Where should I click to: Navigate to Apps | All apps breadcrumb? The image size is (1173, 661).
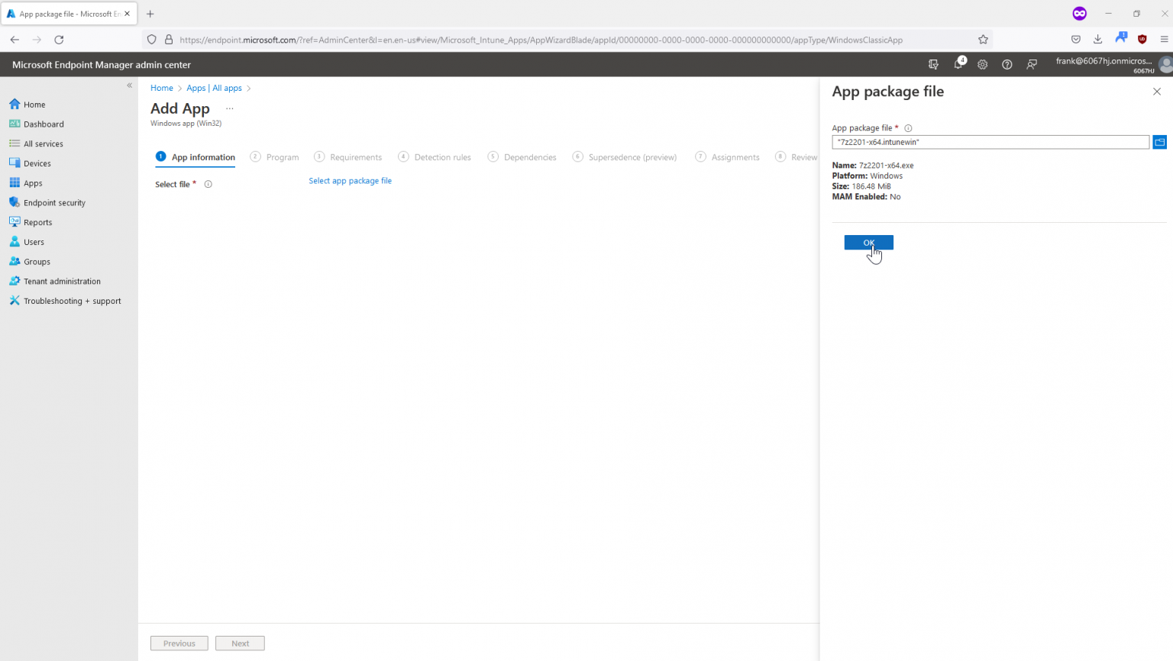tap(215, 88)
